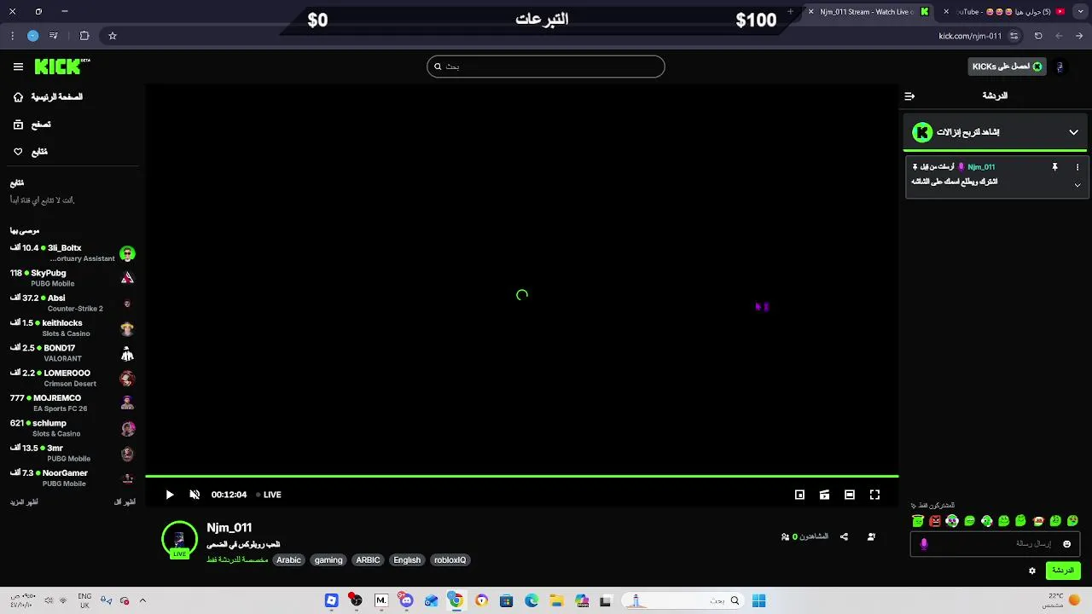
Task: Insert the red angry emote
Action: (935, 521)
